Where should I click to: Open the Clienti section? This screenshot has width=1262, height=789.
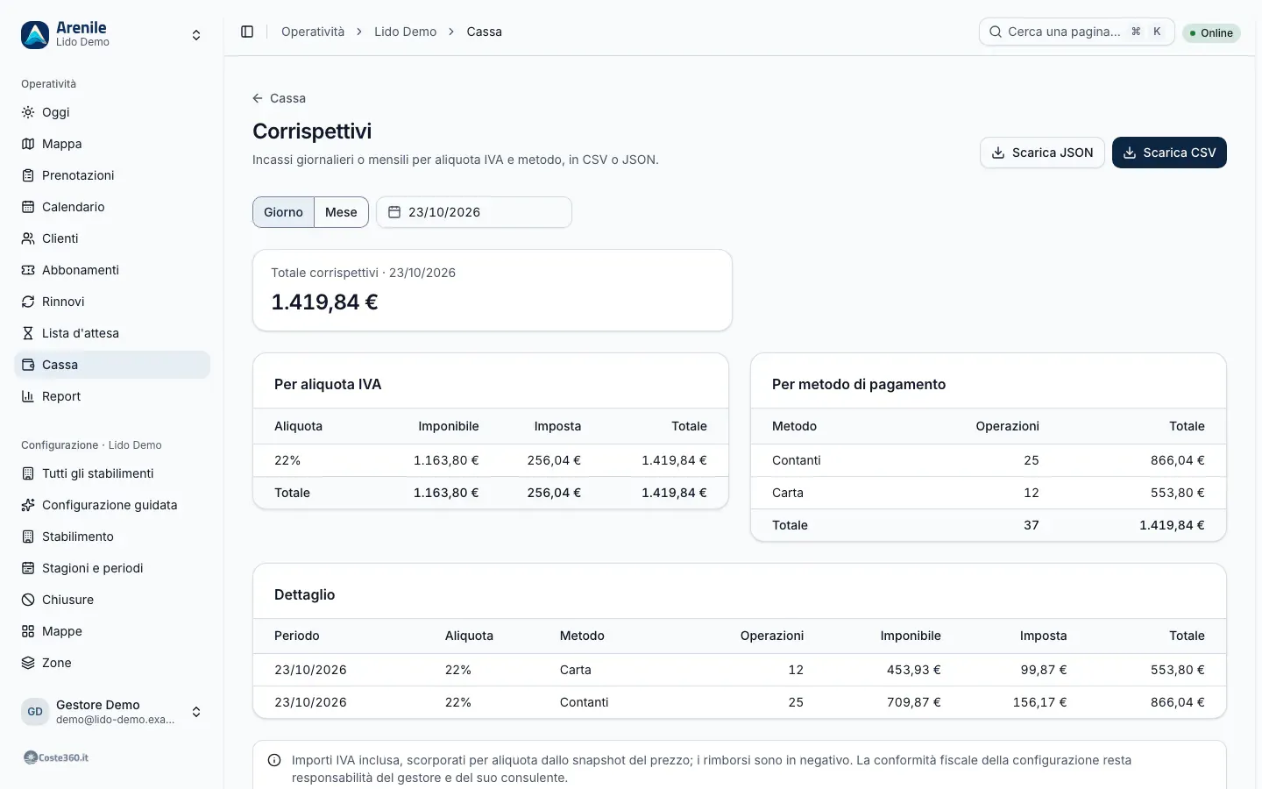[x=112, y=238]
